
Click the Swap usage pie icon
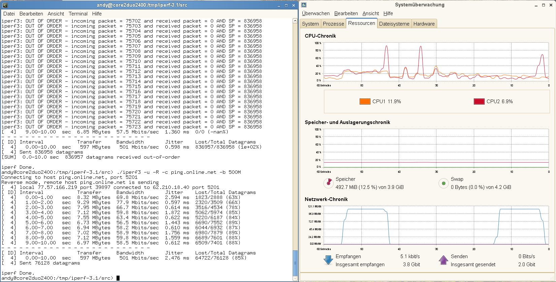point(444,183)
